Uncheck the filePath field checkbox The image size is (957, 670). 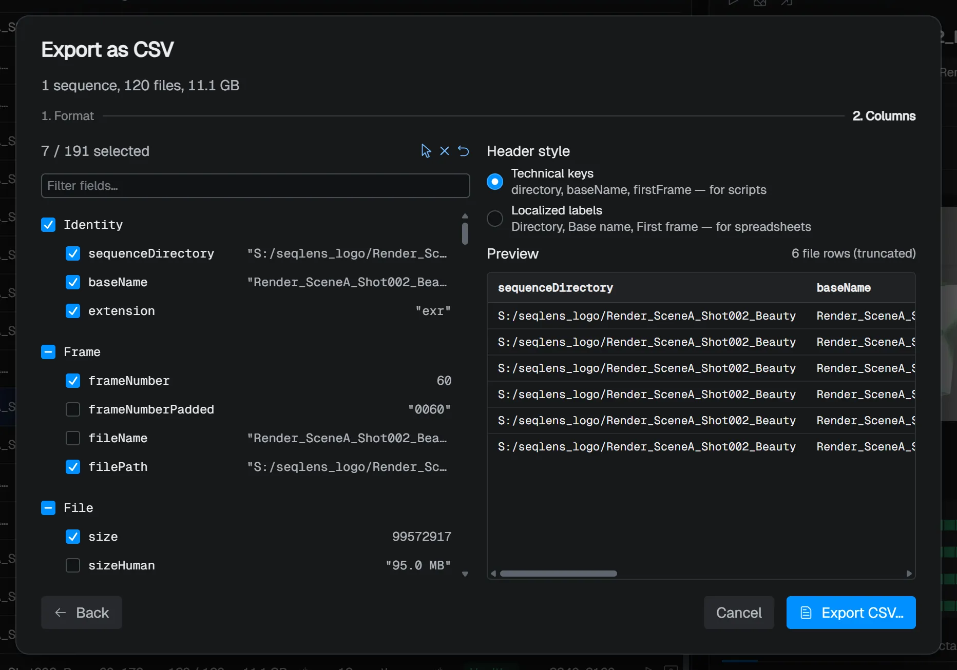73,467
